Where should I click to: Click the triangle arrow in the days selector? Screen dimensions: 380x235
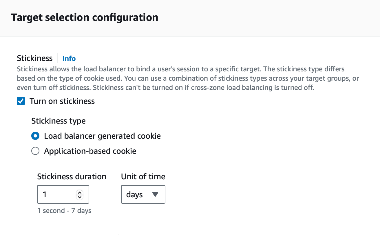[155, 194]
